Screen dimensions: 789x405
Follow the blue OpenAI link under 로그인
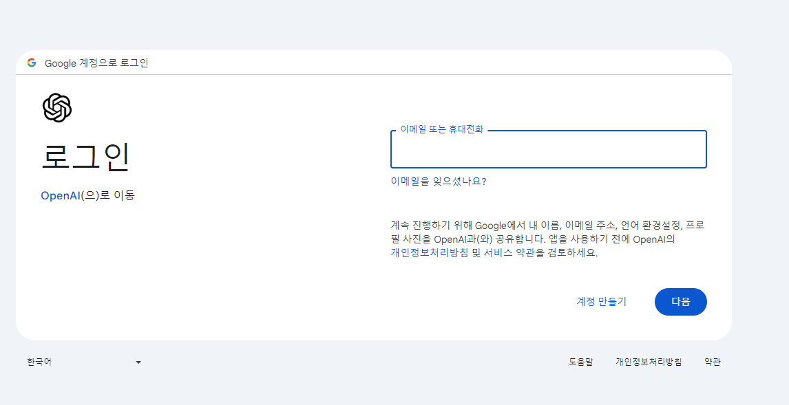61,195
